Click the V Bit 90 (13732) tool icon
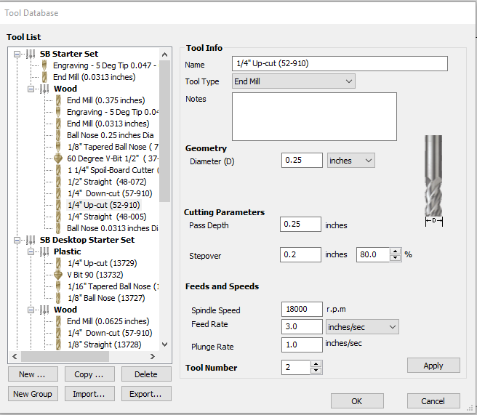Screen dimensions: 477x415 58,275
